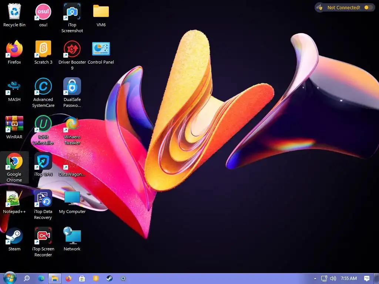
Task: Click the Firefox taskbar icon
Action: [68, 278]
